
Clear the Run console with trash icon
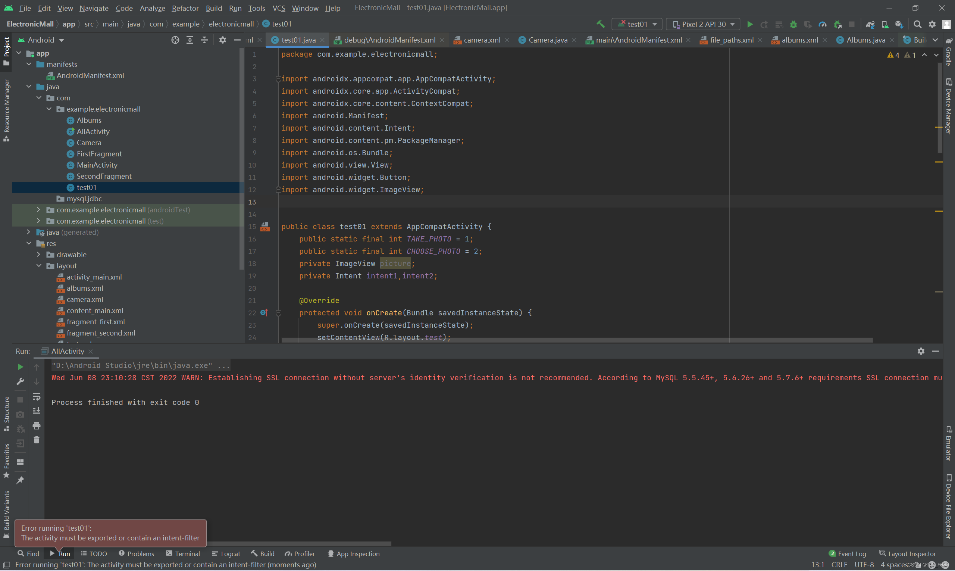37,440
